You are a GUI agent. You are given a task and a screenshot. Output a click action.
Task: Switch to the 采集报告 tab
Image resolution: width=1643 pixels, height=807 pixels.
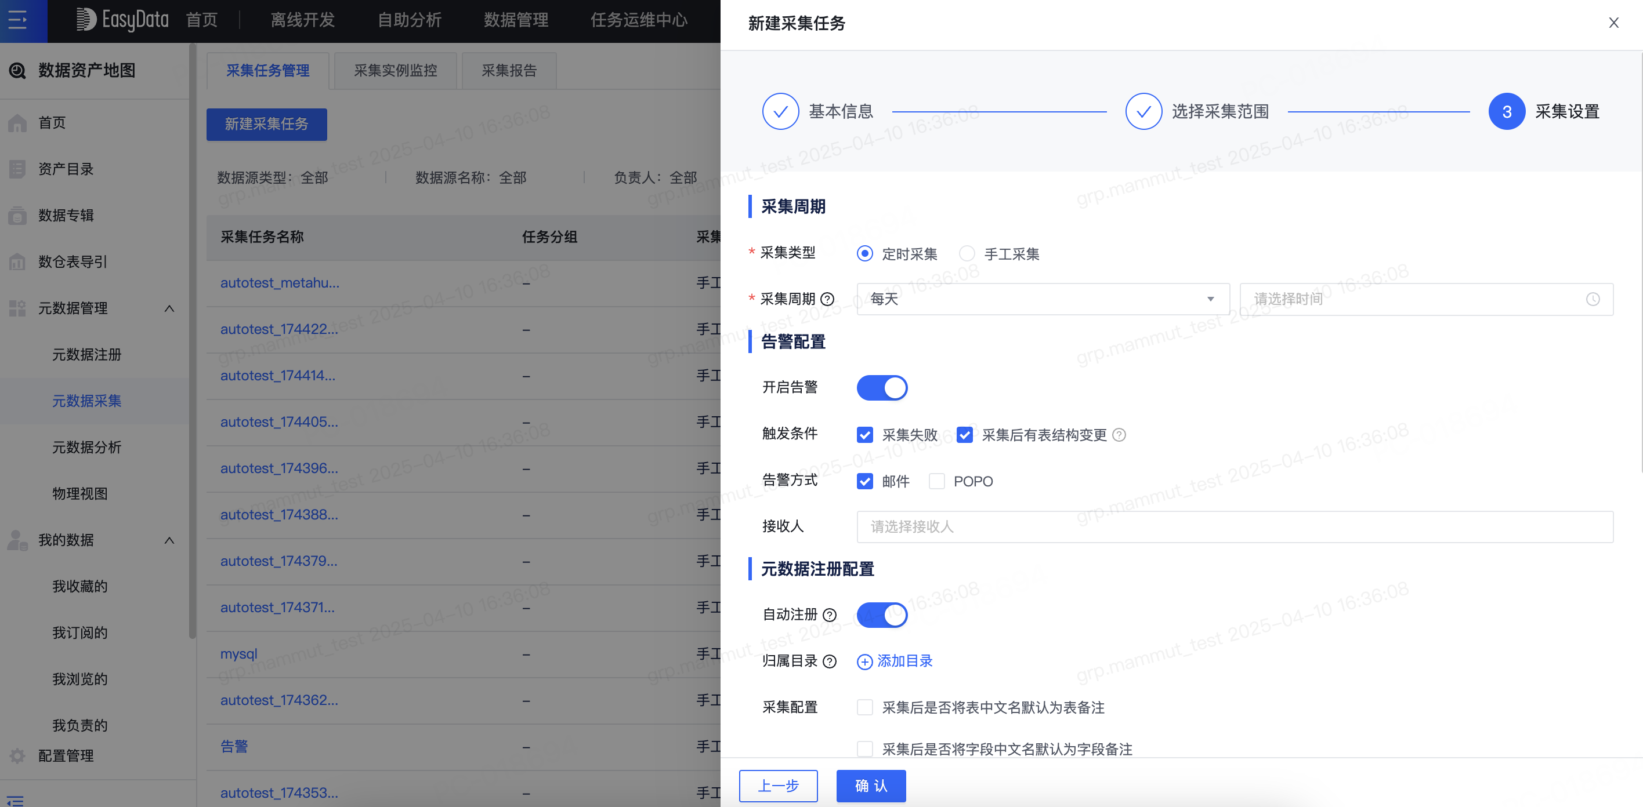[x=509, y=71]
